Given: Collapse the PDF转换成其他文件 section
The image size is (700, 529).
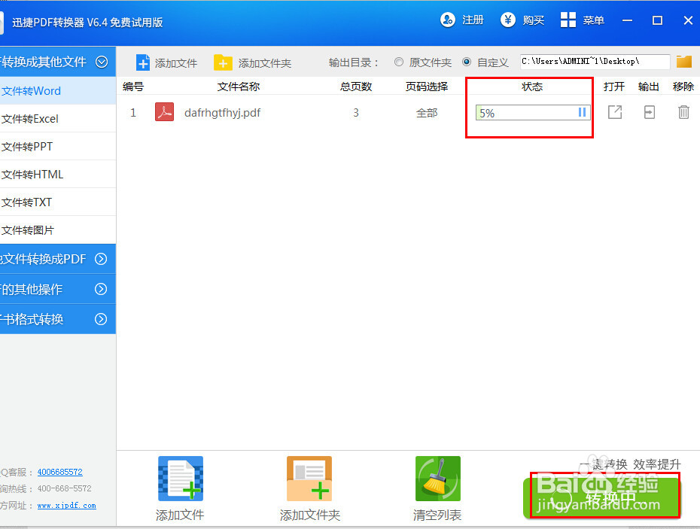Looking at the screenshot, I should coord(102,62).
